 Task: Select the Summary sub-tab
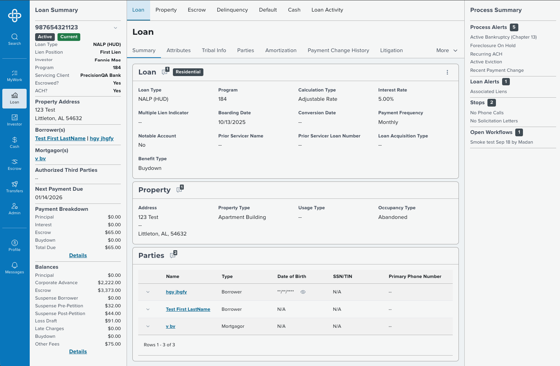[144, 50]
